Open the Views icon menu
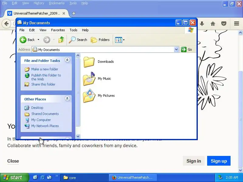 (x=120, y=40)
